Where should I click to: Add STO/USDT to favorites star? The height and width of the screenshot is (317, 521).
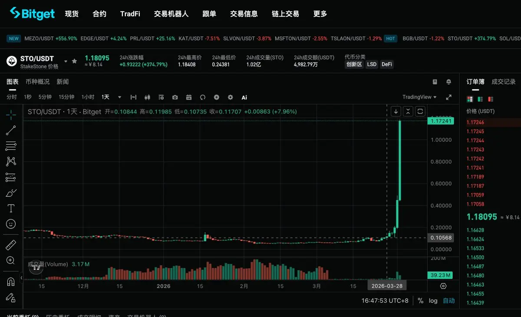click(74, 61)
